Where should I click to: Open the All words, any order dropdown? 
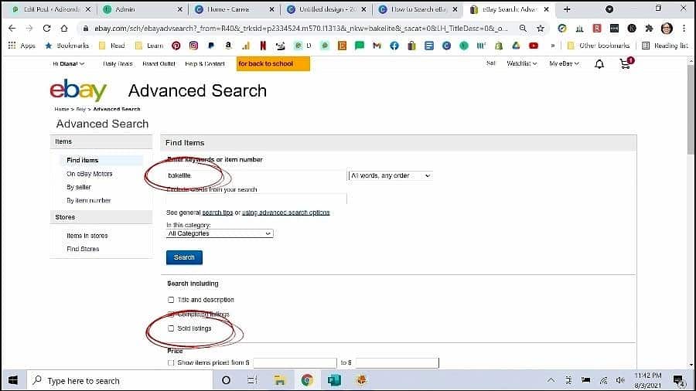point(390,176)
